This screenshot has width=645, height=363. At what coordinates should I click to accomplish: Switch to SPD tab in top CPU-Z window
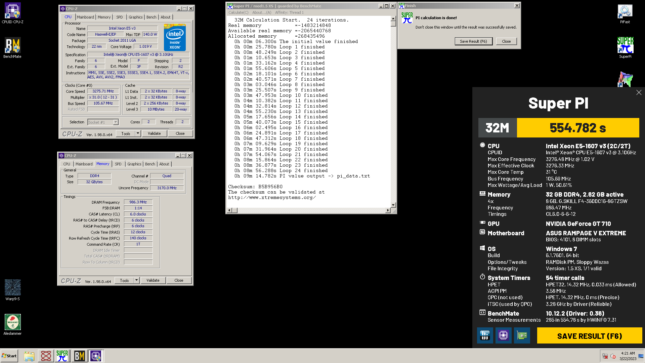pos(120,17)
